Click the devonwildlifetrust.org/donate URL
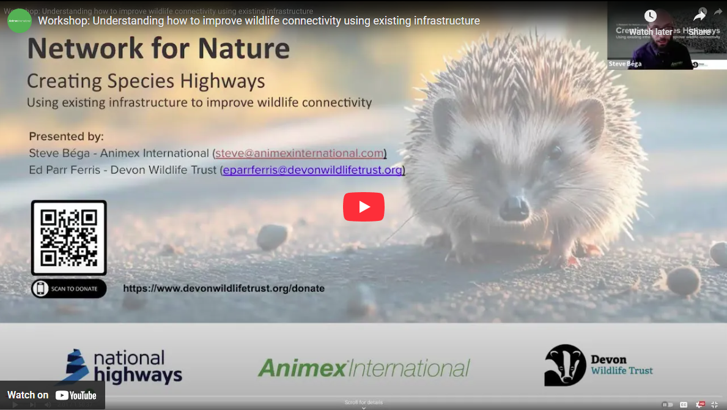 tap(223, 288)
